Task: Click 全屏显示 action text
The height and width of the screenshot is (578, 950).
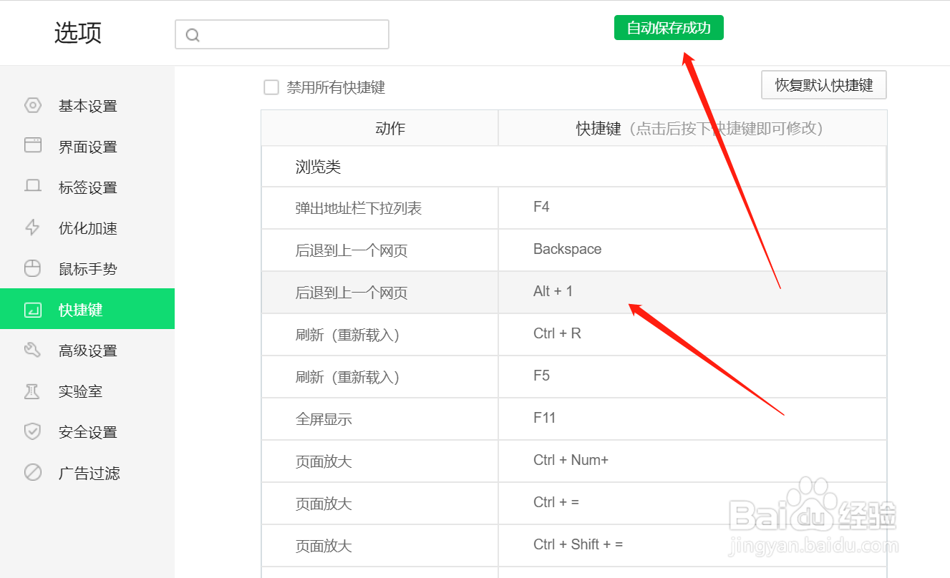Action: (x=324, y=419)
